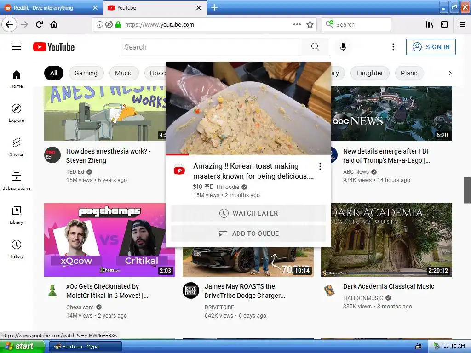
Task: Open the Korean toast video title
Action: [253, 171]
